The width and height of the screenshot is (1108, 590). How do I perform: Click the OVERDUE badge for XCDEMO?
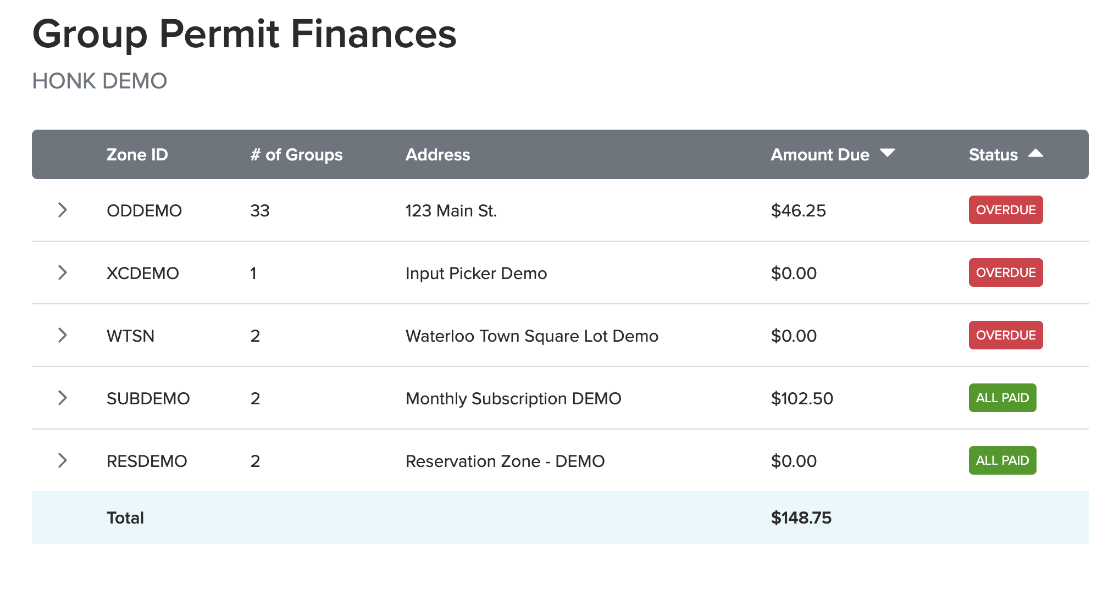[x=1005, y=272]
